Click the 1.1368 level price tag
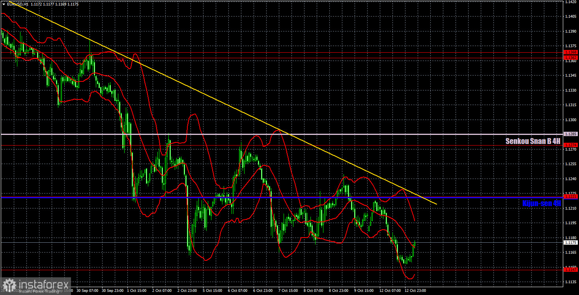 (x=571, y=52)
